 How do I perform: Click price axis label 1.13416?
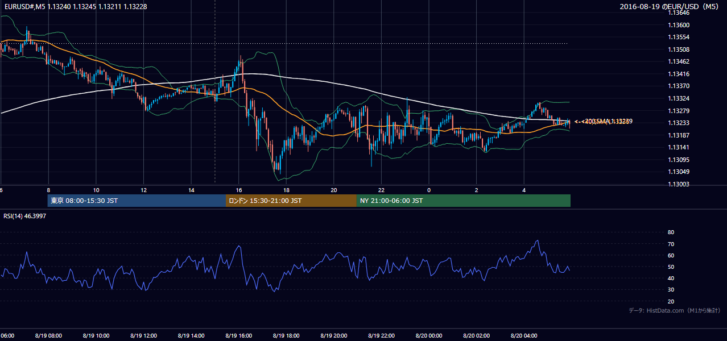[x=679, y=74]
